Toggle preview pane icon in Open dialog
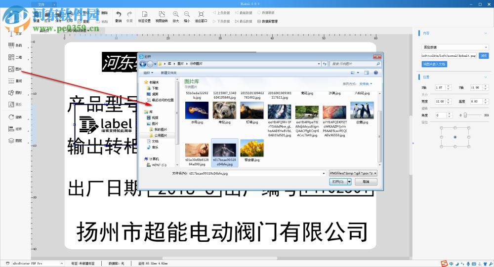Screen dimensions: 494x267 pyautogui.click(x=367, y=73)
